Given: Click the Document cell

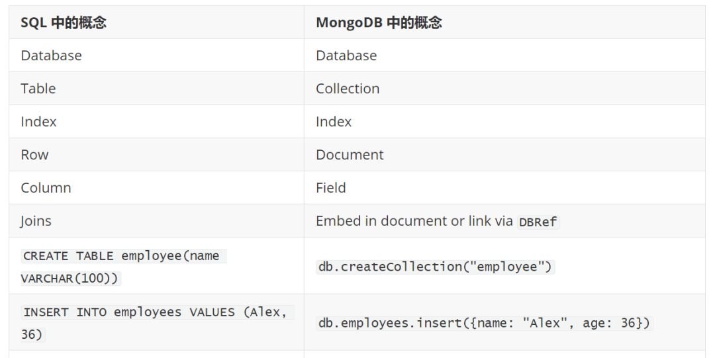Looking at the screenshot, I should click(350, 155).
